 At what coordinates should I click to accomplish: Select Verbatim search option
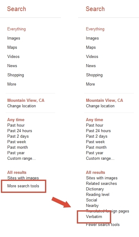tap(94, 216)
